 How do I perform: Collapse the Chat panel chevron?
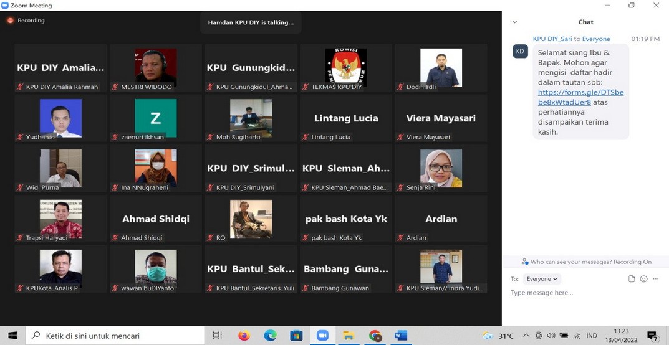tap(514, 22)
